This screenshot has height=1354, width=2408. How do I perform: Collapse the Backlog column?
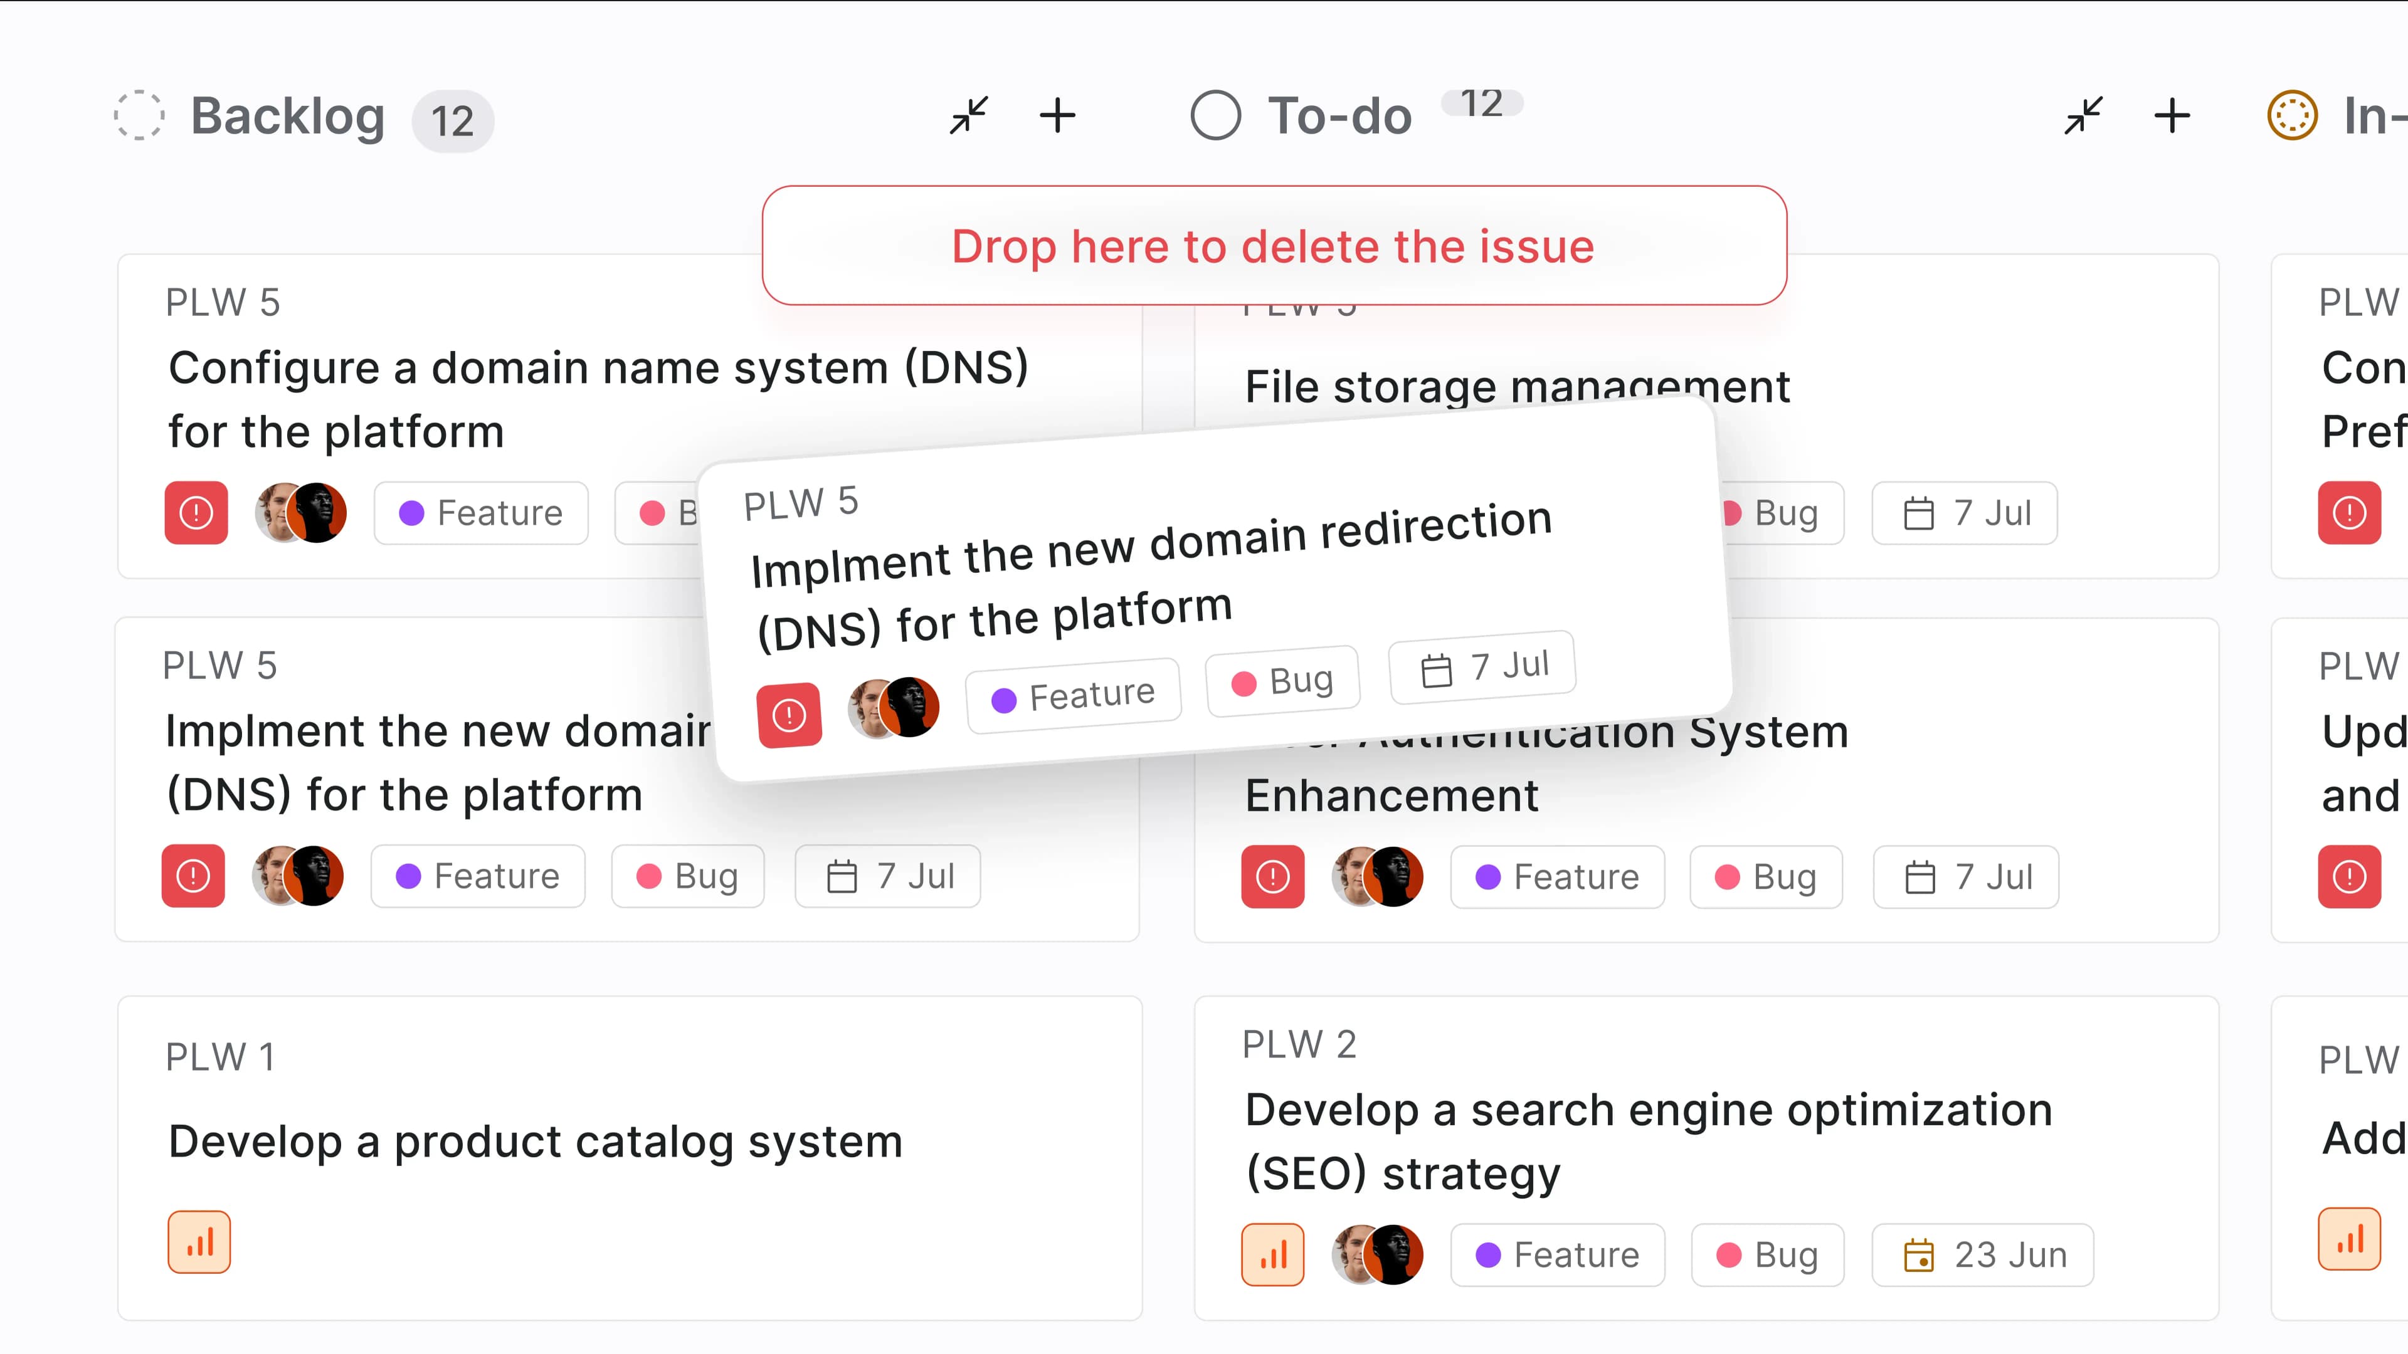(x=968, y=116)
